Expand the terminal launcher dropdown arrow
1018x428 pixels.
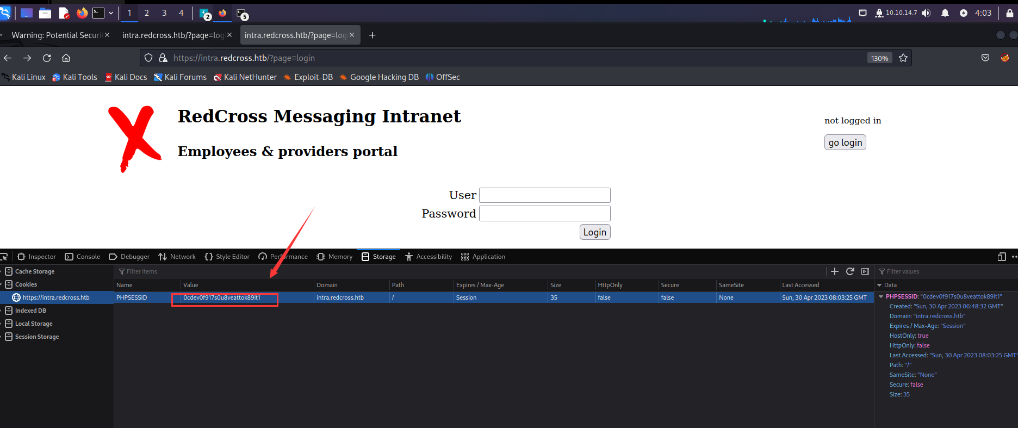[111, 13]
